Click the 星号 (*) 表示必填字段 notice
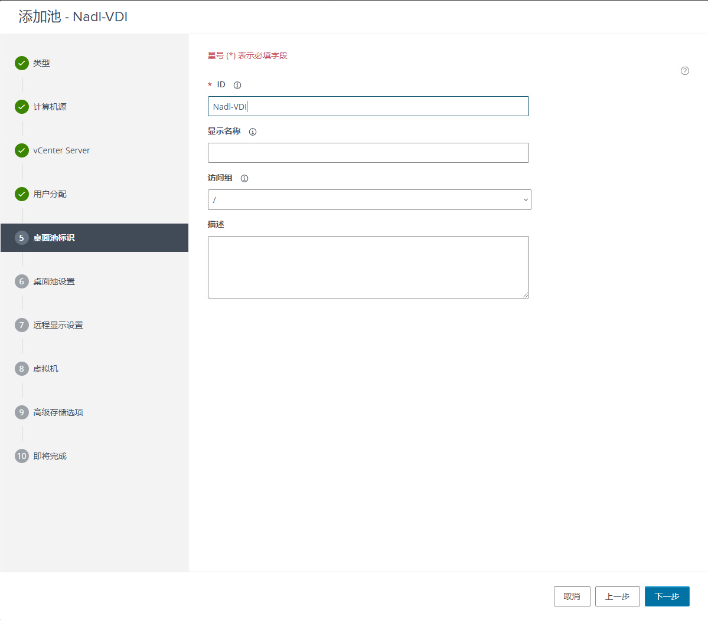 [x=247, y=55]
